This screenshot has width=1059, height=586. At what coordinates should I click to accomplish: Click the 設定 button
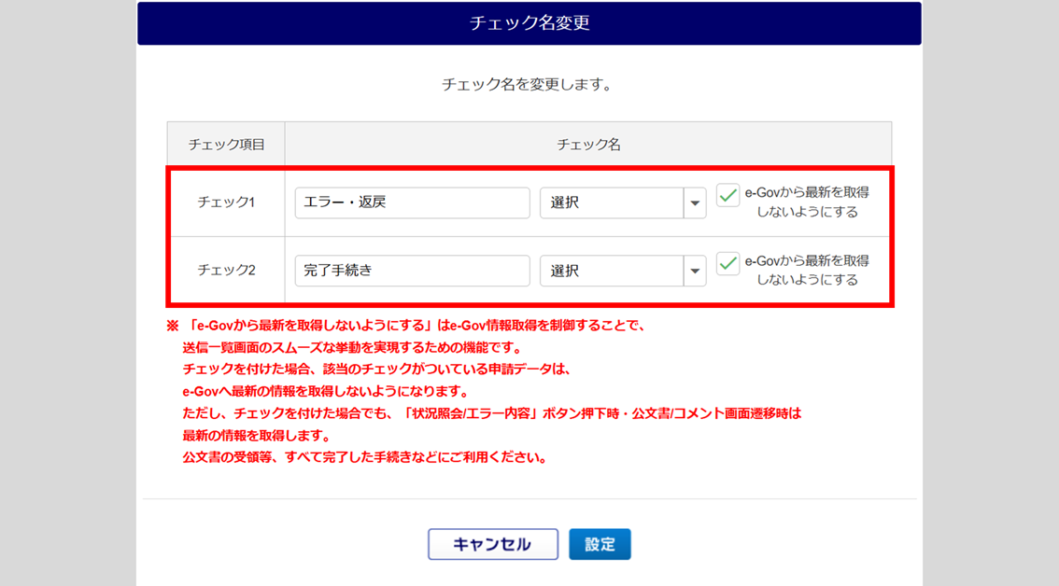(600, 544)
